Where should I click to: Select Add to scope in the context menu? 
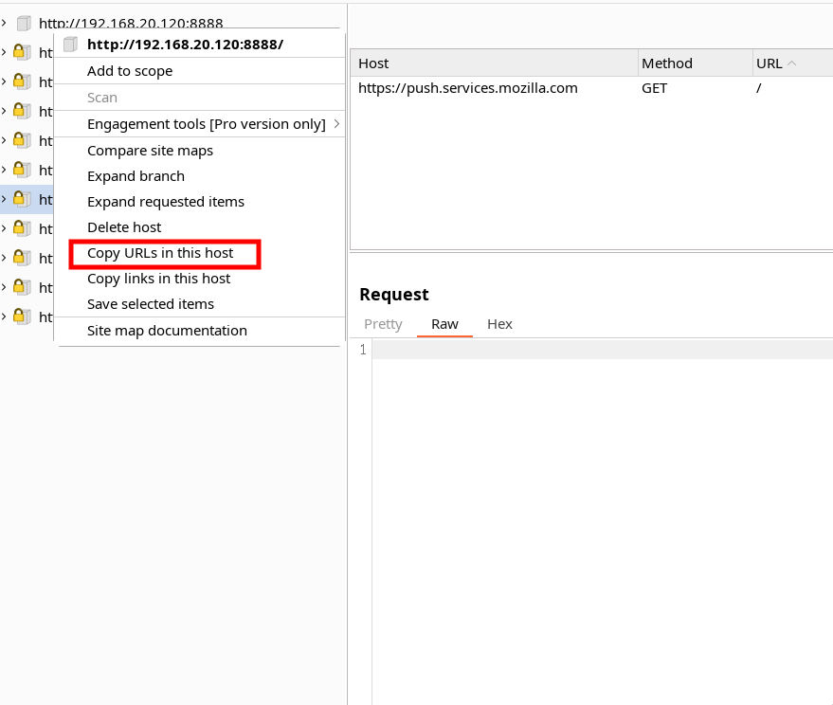pos(130,71)
